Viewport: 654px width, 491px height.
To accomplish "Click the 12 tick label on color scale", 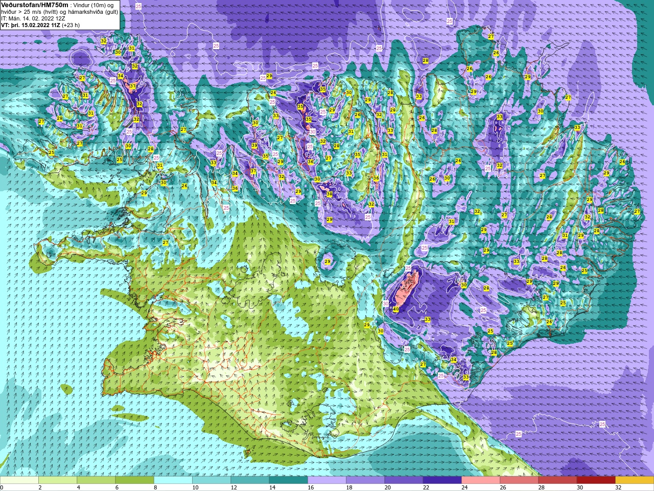I will coord(233,487).
